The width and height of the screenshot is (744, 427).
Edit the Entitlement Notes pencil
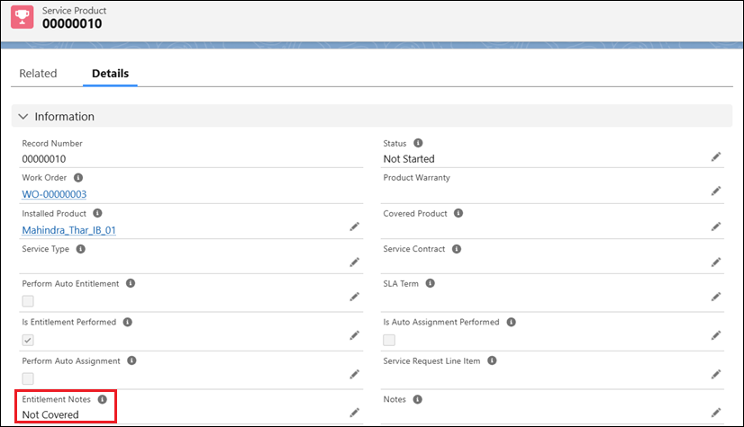click(x=355, y=413)
